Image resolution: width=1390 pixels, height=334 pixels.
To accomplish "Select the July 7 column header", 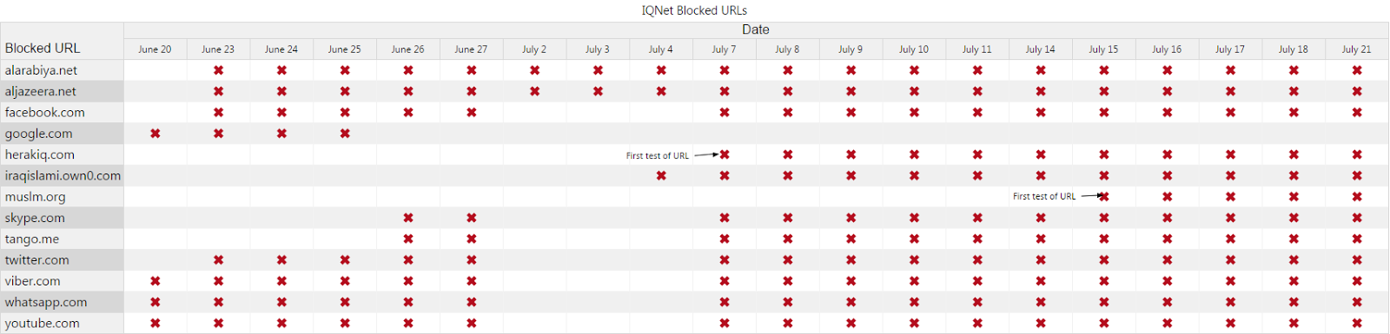I will 724,49.
